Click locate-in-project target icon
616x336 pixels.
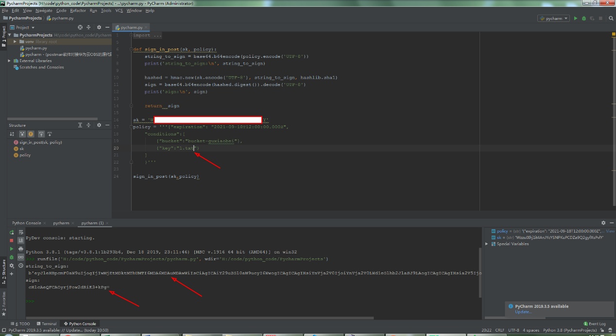(x=80, y=27)
